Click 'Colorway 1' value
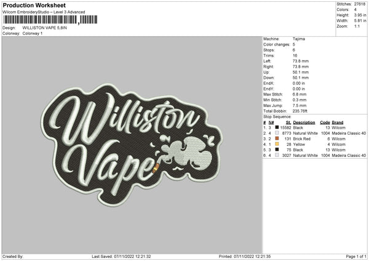 point(33,33)
